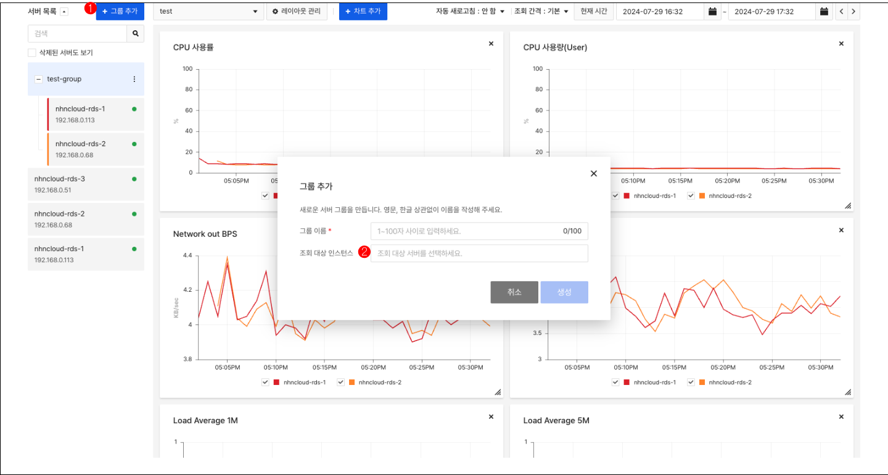Image resolution: width=888 pixels, height=475 pixels.
Task: Open 조회 간격 dropdown
Action: [541, 12]
